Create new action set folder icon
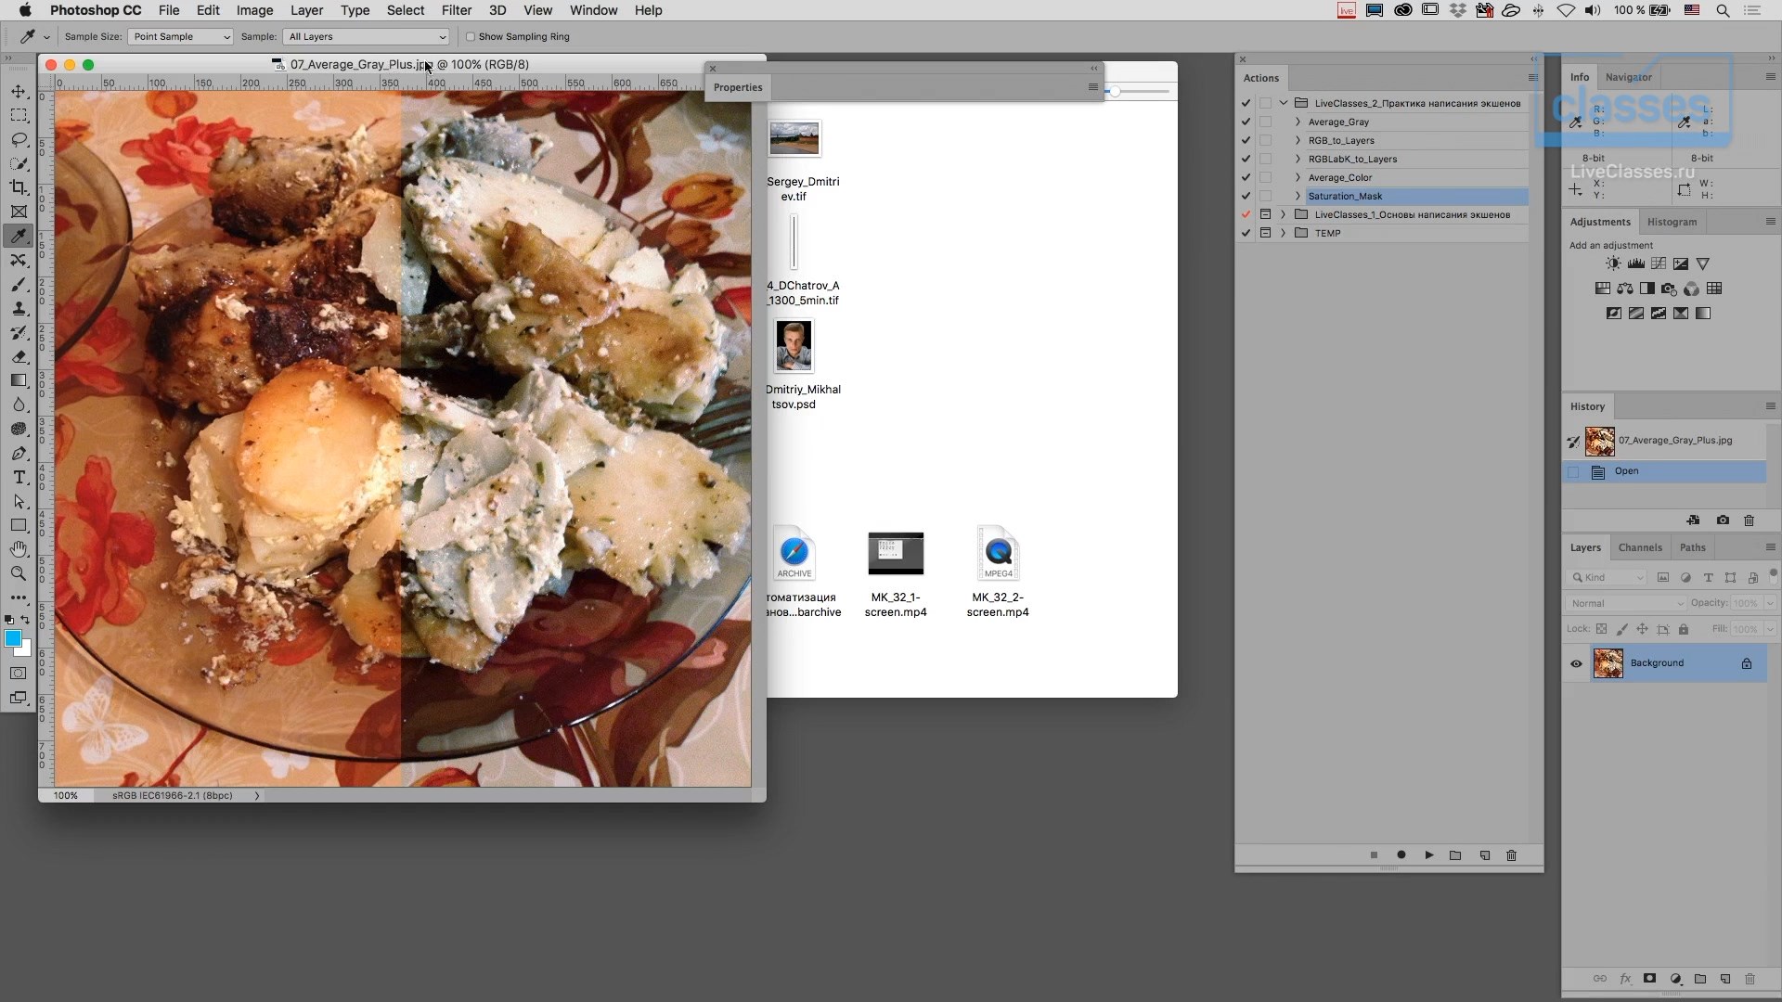The height and width of the screenshot is (1002, 1782). click(x=1455, y=855)
